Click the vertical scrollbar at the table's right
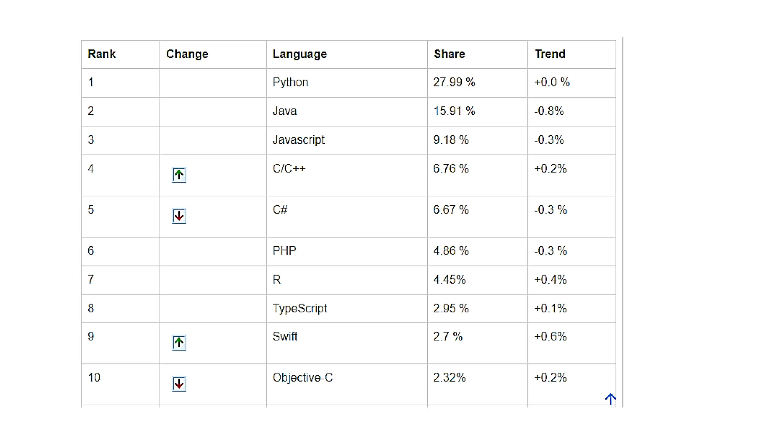This screenshot has height=431, width=767. 622,222
